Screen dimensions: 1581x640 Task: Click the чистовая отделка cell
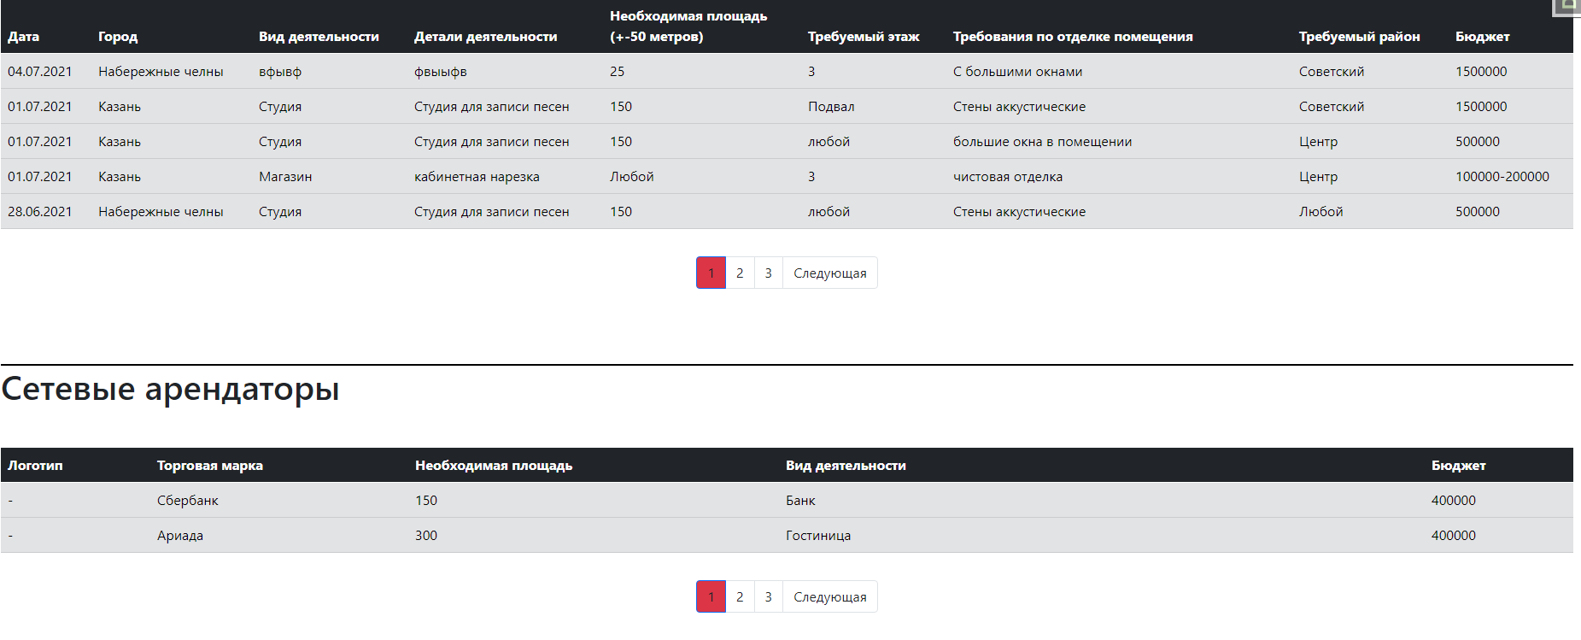[1008, 177]
